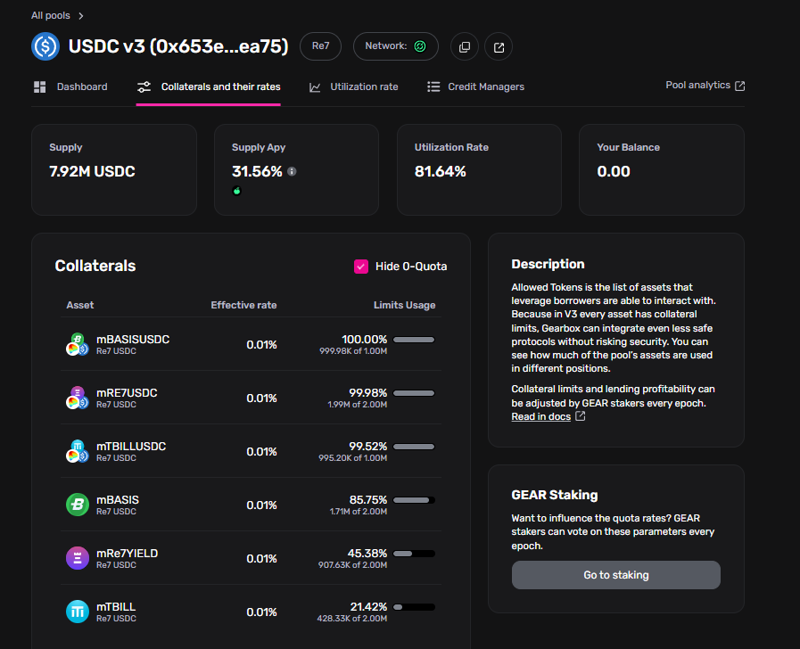The height and width of the screenshot is (649, 800).
Task: Click the mBASIS green token icon
Action: point(78,505)
